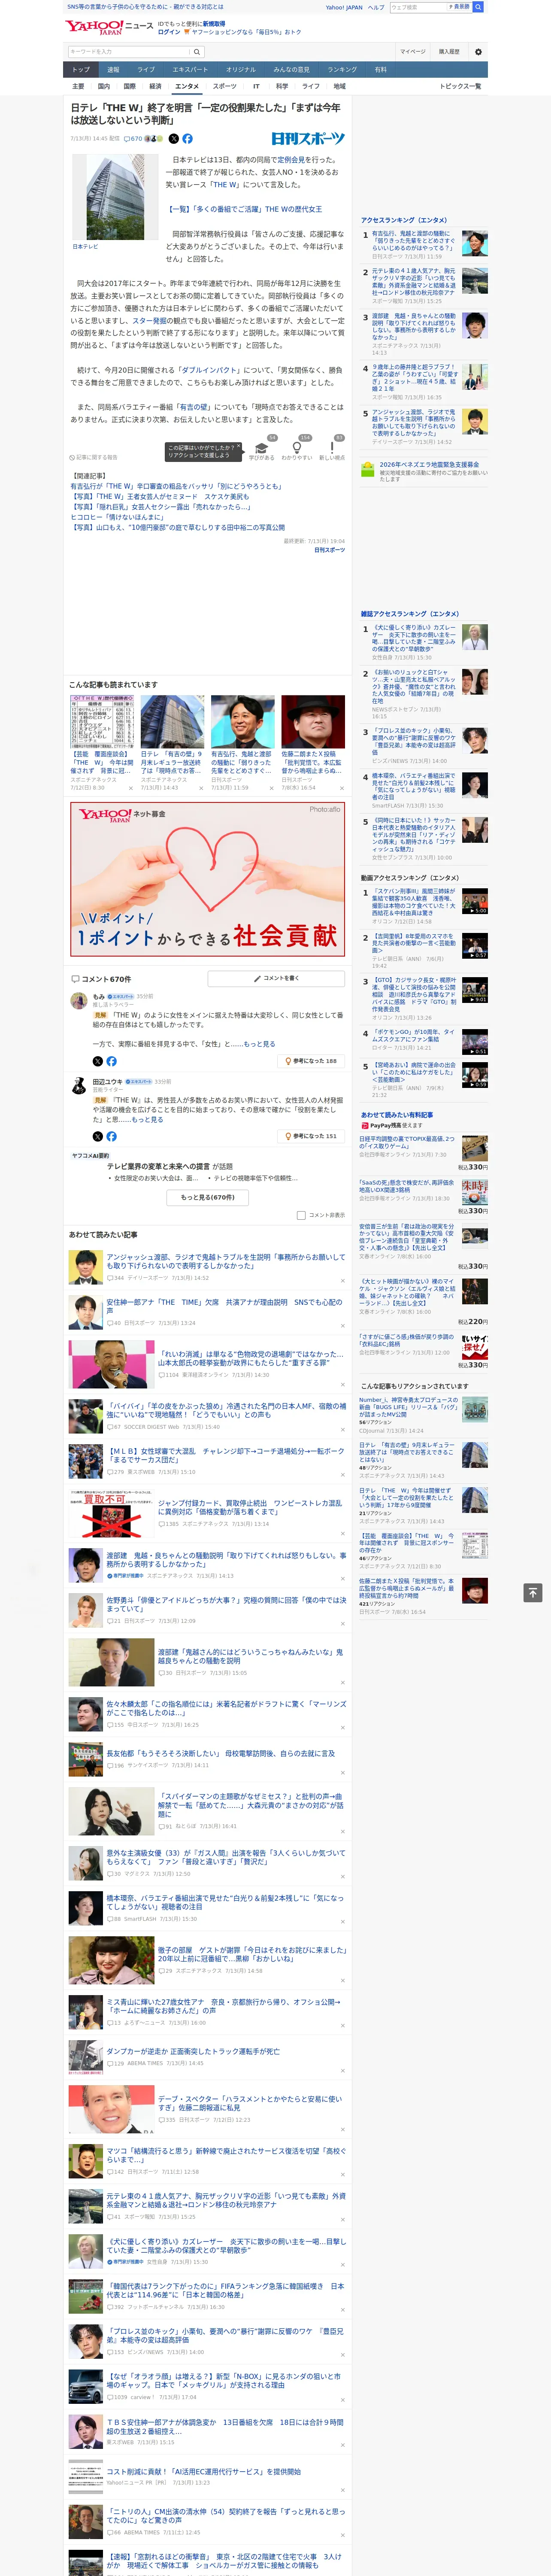
Task: Click the scroll-to-top arrow icon
Action: (x=533, y=1592)
